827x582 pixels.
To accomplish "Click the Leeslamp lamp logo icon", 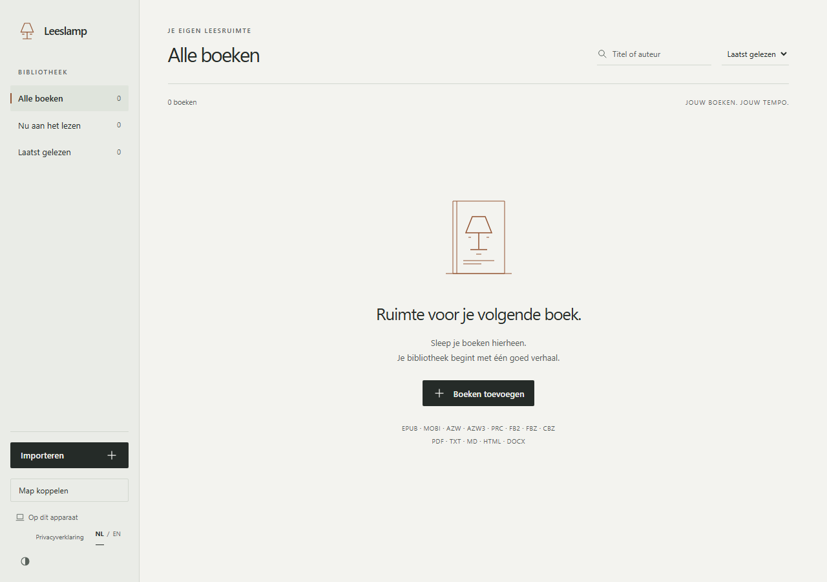I will [26, 31].
